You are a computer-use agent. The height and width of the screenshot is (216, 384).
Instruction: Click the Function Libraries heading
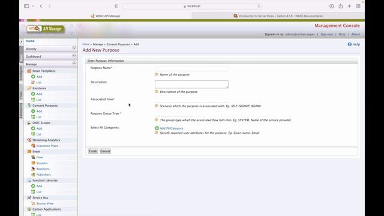[x=45, y=180]
